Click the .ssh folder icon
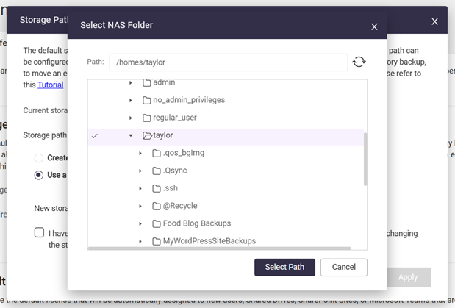Viewport: 455px width, 308px height. 157,188
